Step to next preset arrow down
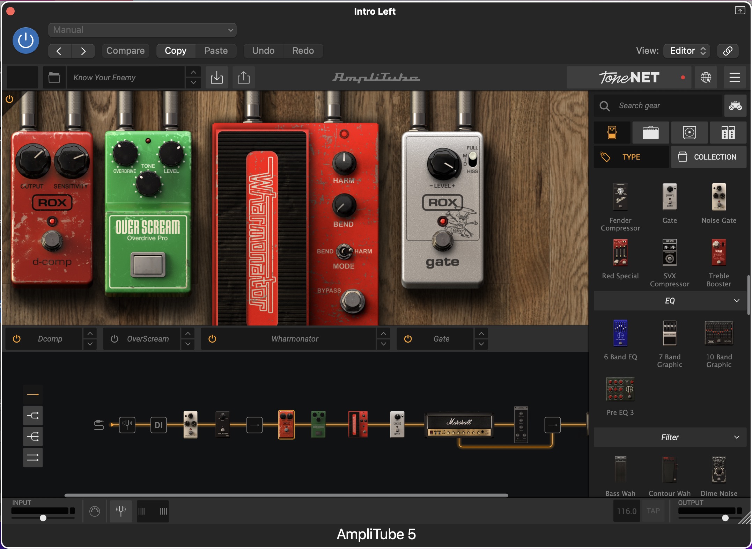The width and height of the screenshot is (752, 549). pos(193,83)
